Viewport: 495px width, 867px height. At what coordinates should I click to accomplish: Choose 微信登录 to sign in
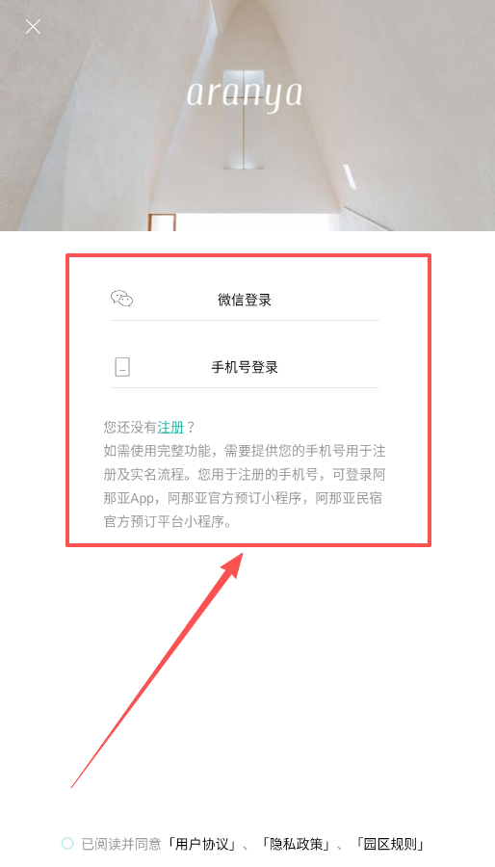click(x=245, y=301)
